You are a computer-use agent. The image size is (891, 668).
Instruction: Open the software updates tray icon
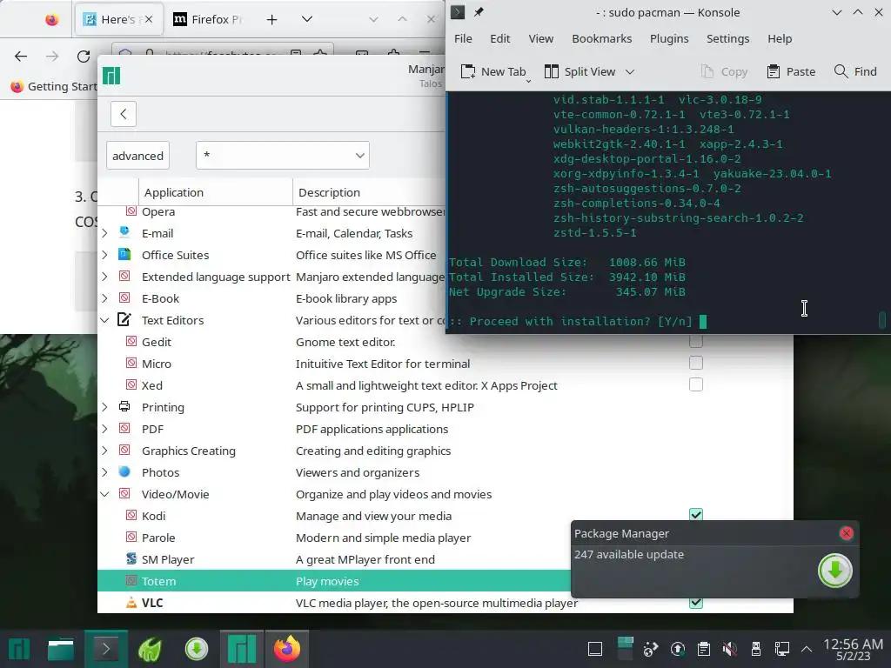pyautogui.click(x=677, y=649)
